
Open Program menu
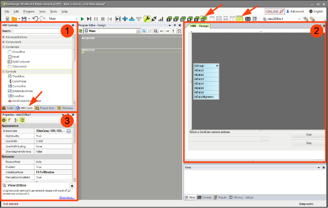29,11
